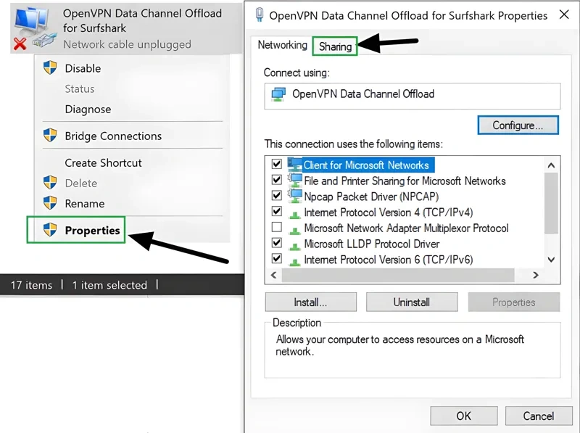This screenshot has height=433, width=580.
Task: Select File and Printer Sharing row text
Action: click(405, 181)
